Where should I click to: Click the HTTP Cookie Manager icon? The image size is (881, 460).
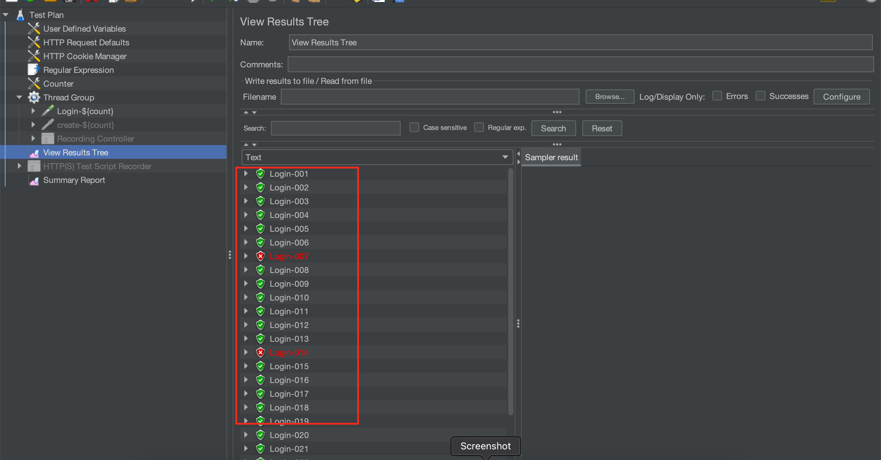(34, 56)
